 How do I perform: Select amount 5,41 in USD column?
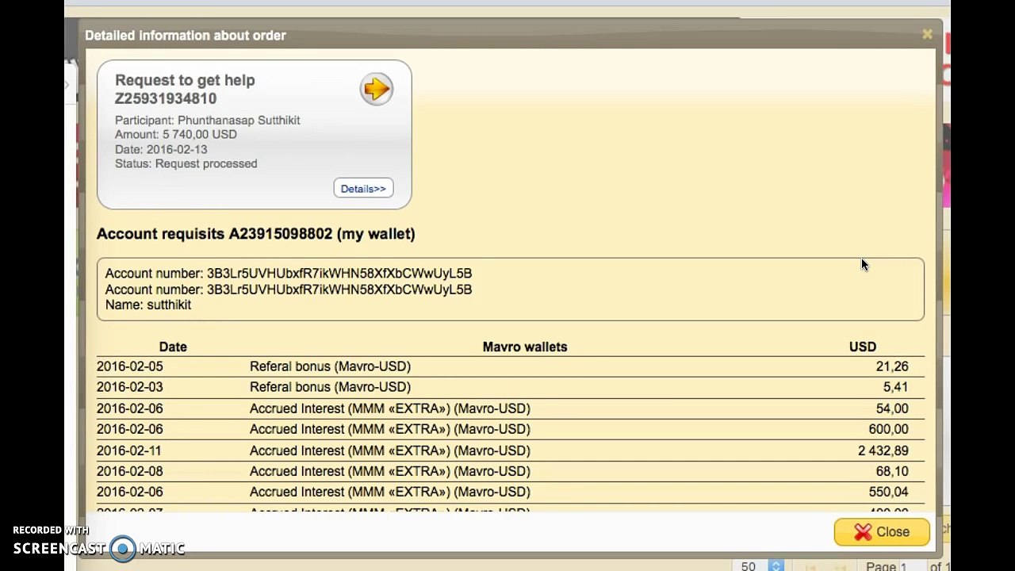click(x=895, y=387)
